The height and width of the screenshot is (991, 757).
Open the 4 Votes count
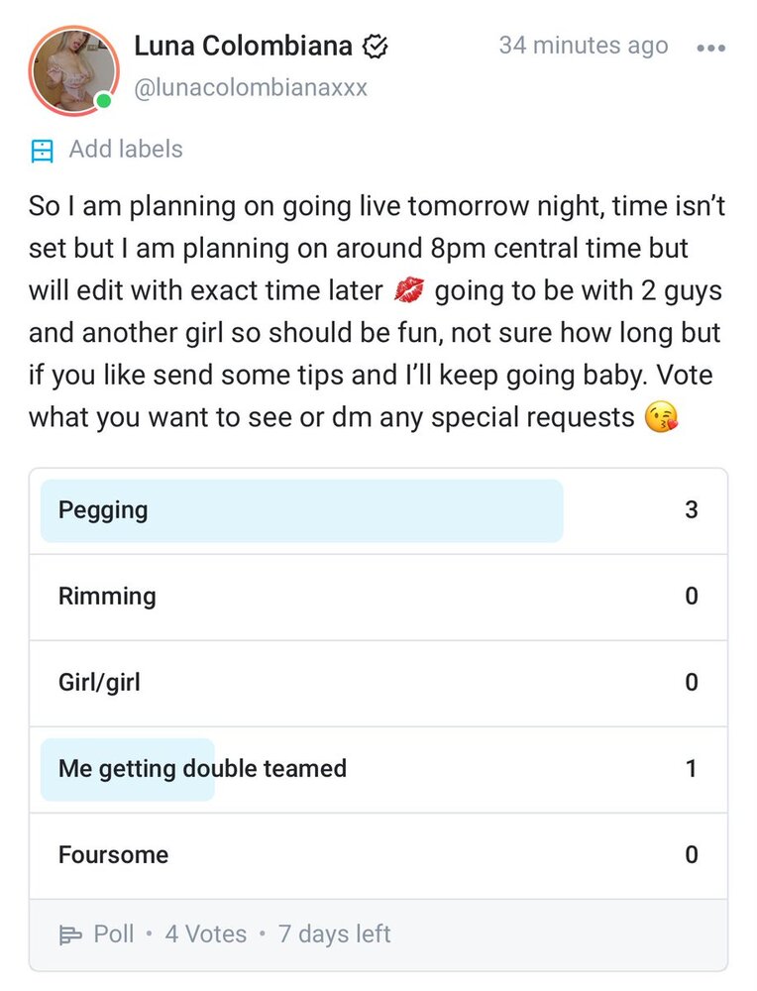coord(205,935)
